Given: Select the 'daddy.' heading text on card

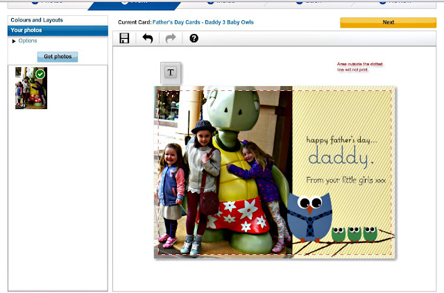Looking at the screenshot, I should pyautogui.click(x=341, y=157).
